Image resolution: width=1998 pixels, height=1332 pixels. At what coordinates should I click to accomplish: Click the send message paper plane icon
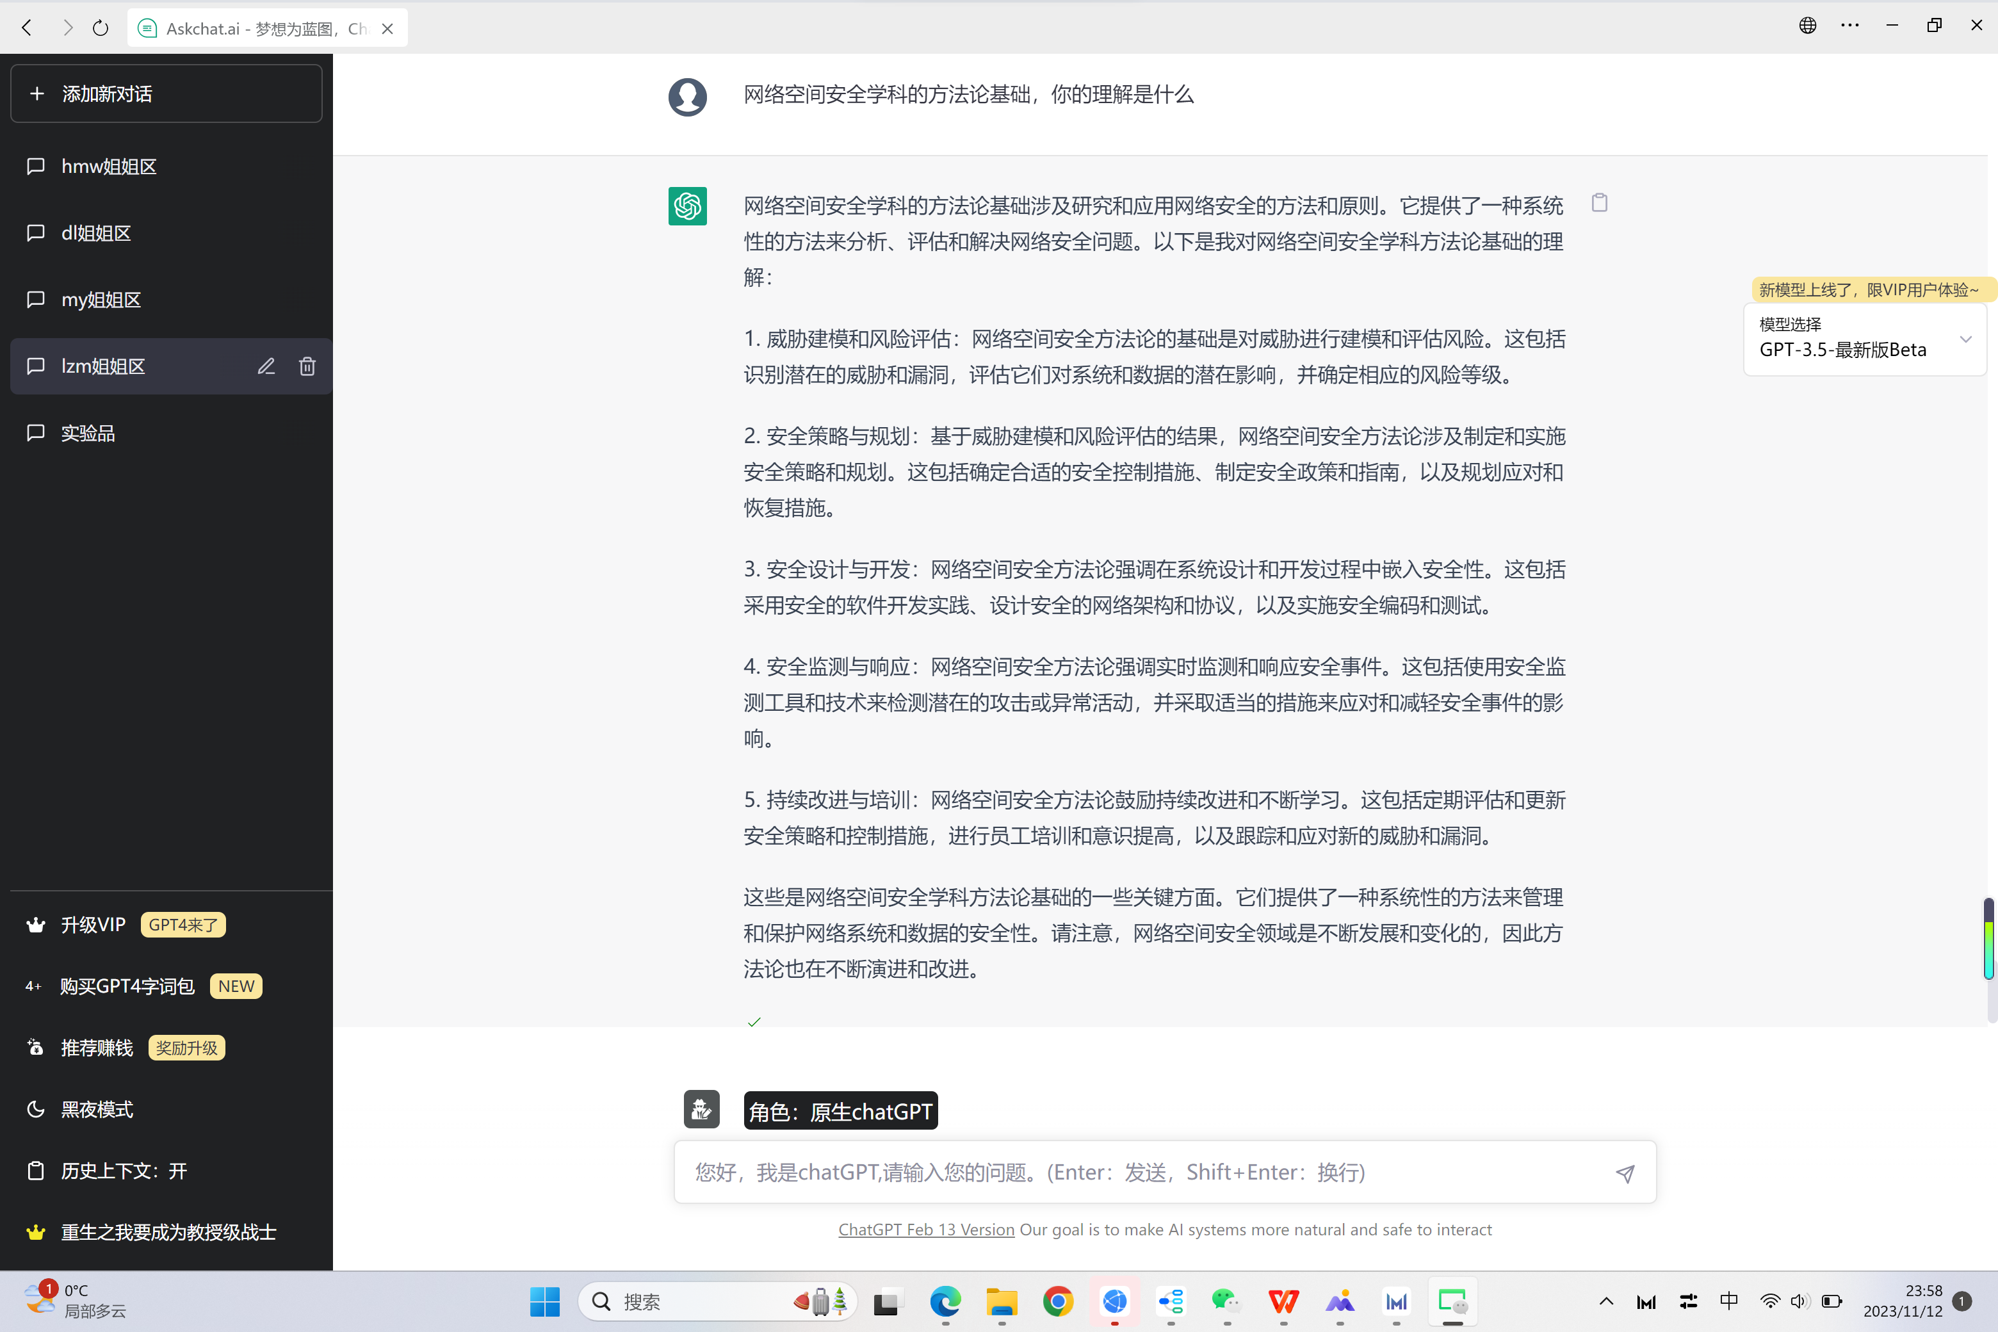point(1624,1173)
